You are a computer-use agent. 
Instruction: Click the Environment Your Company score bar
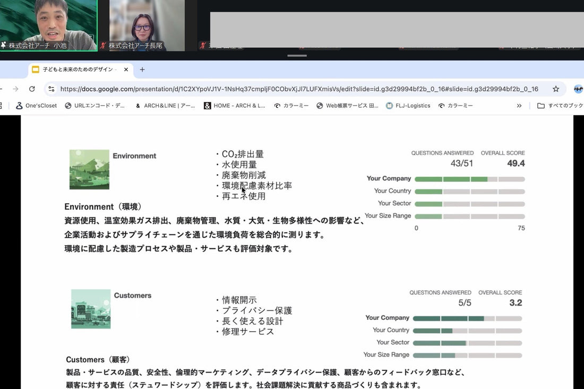point(470,179)
